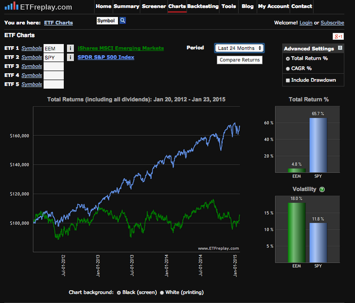Click the Total Return % chart heading
The width and height of the screenshot is (355, 303).
coord(309,99)
